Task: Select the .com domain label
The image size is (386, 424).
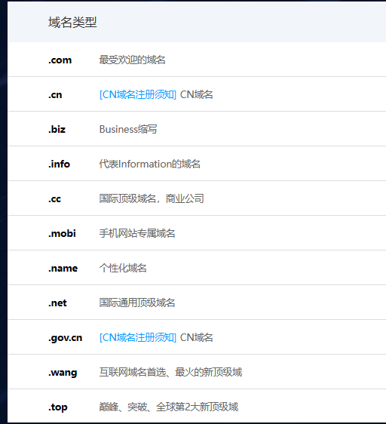Action: point(60,60)
